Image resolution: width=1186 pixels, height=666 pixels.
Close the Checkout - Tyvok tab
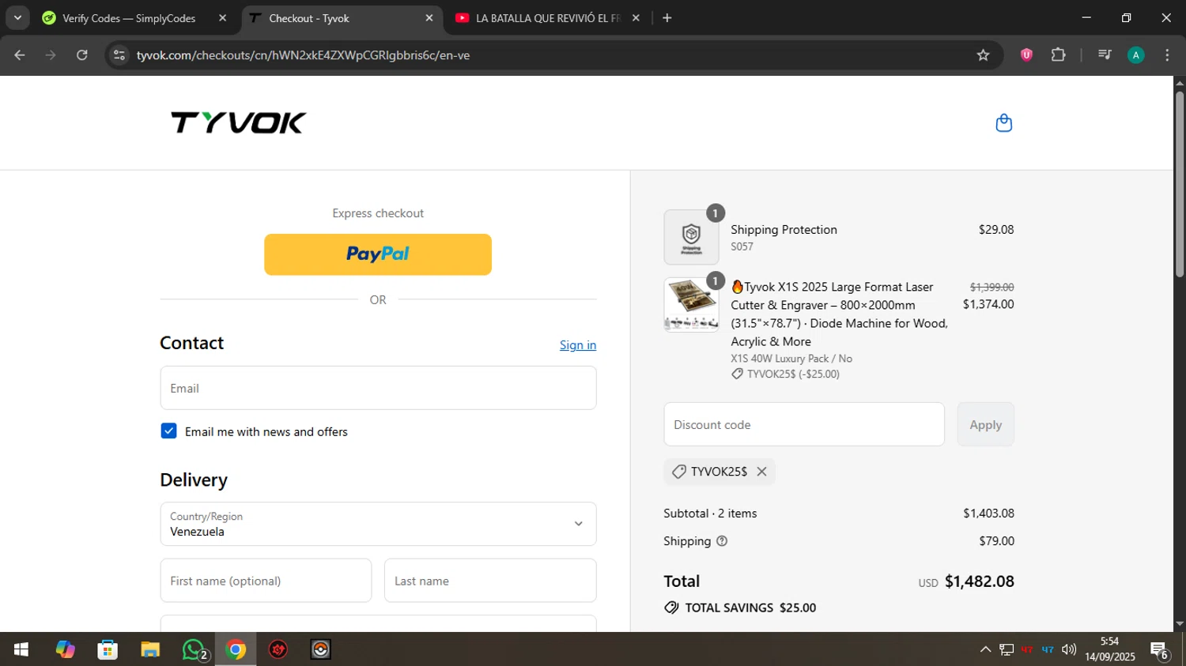[x=429, y=17]
